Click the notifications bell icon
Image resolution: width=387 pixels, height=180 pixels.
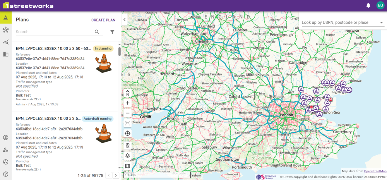(x=368, y=5)
